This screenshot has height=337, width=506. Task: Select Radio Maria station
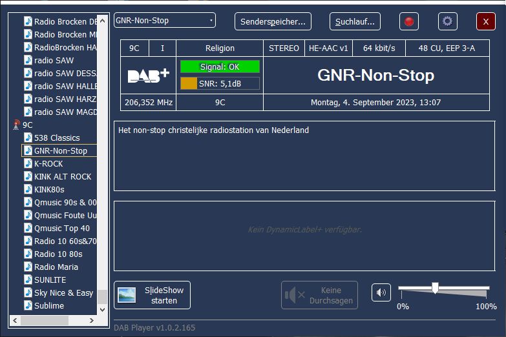point(56,267)
